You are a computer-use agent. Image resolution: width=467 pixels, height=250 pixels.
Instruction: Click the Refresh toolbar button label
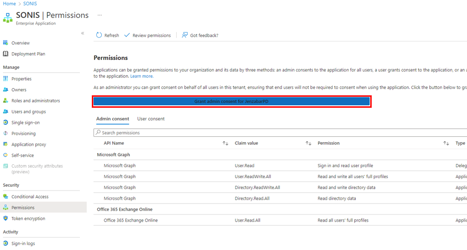[x=112, y=35]
